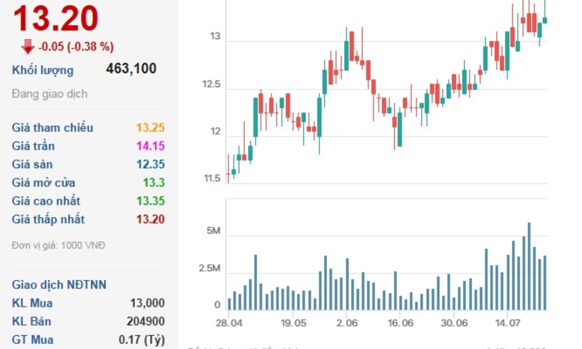This screenshot has width=582, height=349.
Task: Click the 28.04 date on chart axis
Action: pyautogui.click(x=228, y=323)
